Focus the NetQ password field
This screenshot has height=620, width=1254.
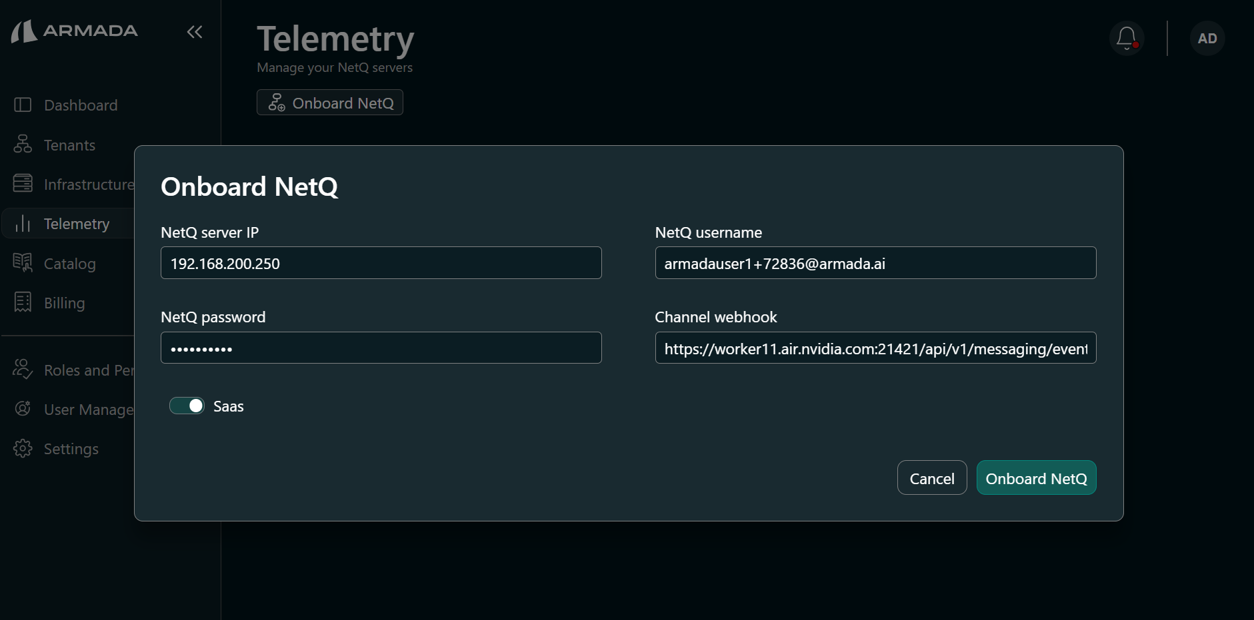[x=381, y=348]
